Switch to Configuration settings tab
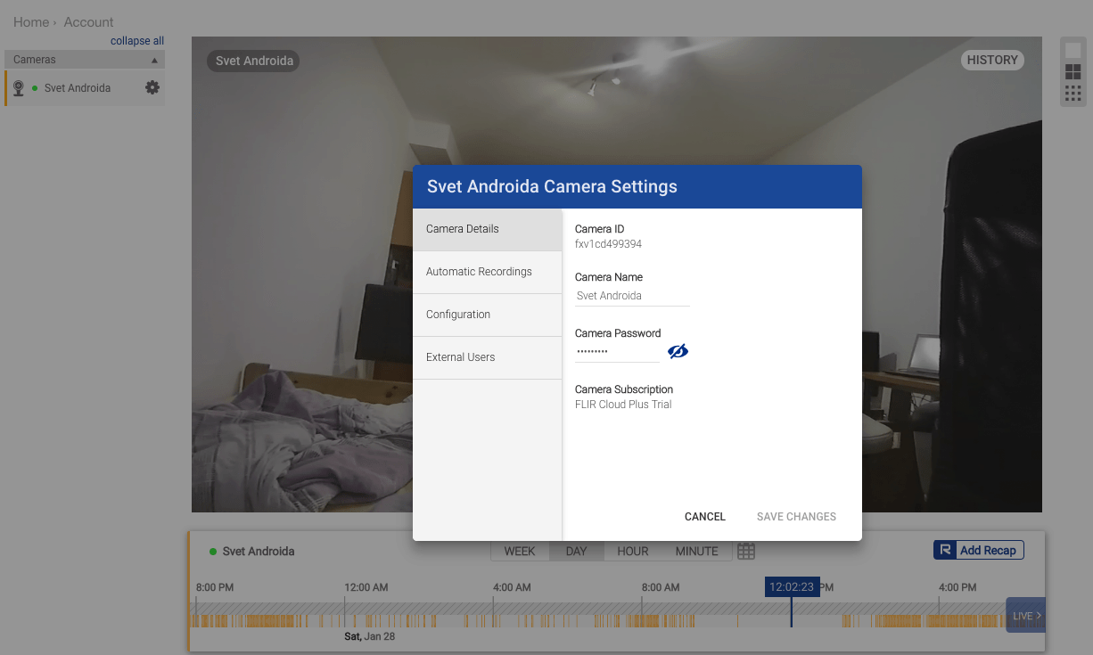Image resolution: width=1093 pixels, height=655 pixels. click(x=488, y=315)
